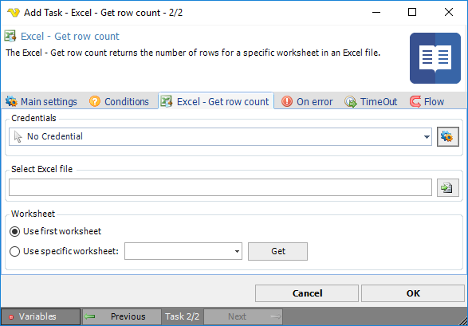Switch to the Conditions tab
468x326 pixels.
pos(119,102)
